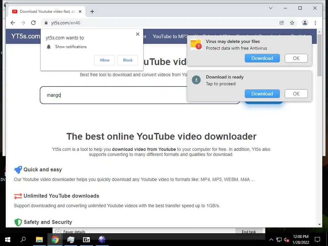The image size is (328, 246).
Task: Share this page icon in address bar
Action: click(x=282, y=23)
